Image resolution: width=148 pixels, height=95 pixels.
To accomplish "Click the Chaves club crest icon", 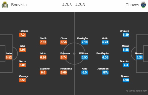I will (143, 5).
